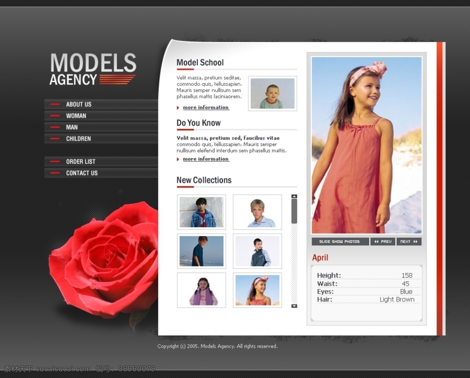Open the boy on the beach thumbnail
470x378 pixels.
pyautogui.click(x=201, y=251)
